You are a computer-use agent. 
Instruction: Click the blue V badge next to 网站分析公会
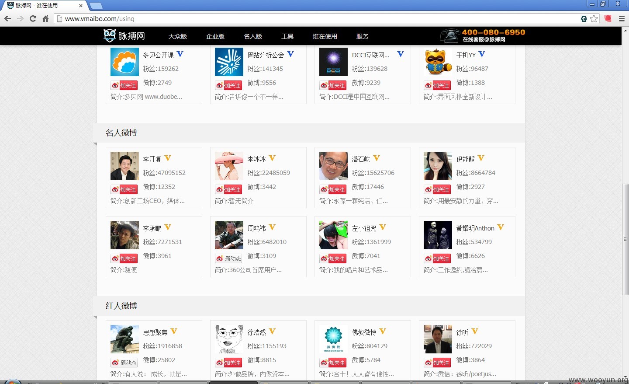[290, 54]
